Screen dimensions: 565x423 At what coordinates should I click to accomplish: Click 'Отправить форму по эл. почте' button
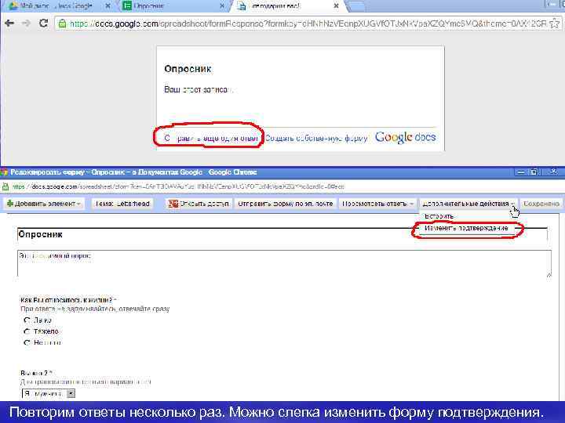click(286, 204)
